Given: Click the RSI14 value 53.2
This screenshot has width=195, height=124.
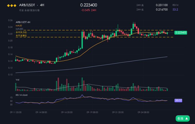Looking at the screenshot, I should tap(175, 9).
